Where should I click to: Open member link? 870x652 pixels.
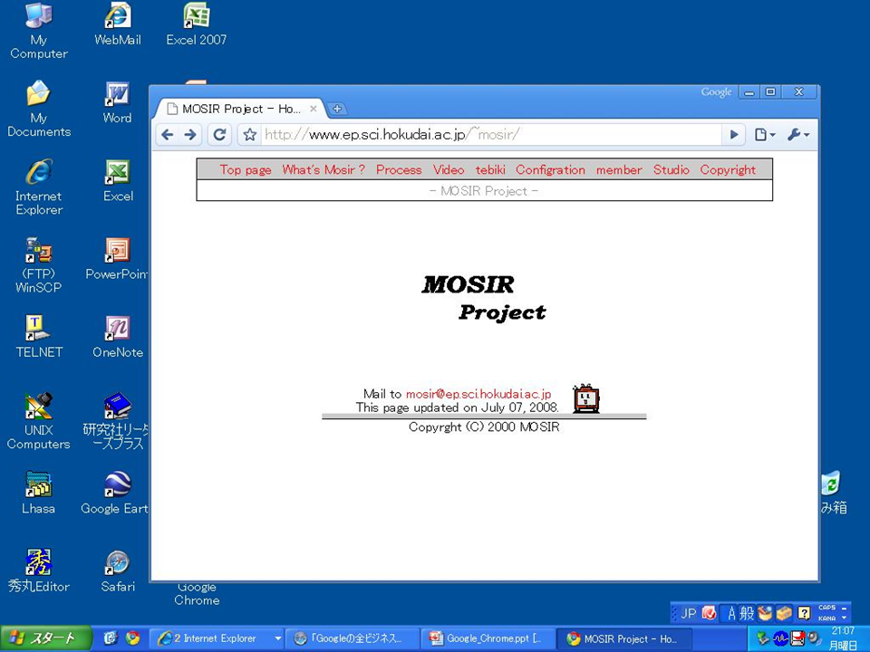[619, 169]
